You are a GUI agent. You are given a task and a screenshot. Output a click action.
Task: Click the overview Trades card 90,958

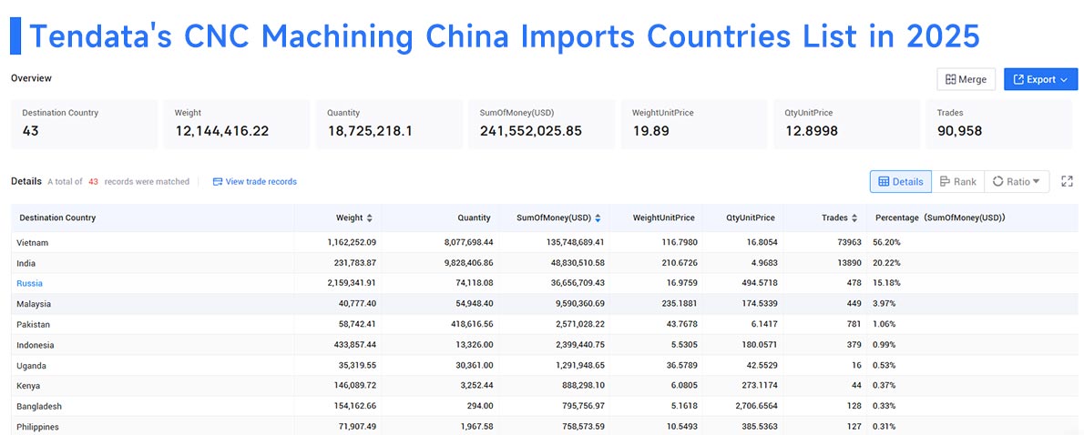coord(999,125)
